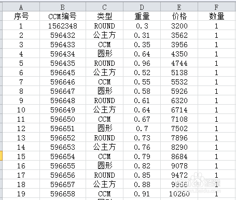Select cell containing 596652
This screenshot has width=236, height=200.
(x=63, y=137)
